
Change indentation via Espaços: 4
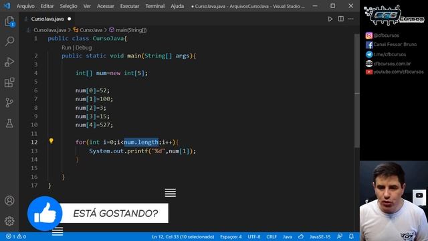pyautogui.click(x=231, y=236)
